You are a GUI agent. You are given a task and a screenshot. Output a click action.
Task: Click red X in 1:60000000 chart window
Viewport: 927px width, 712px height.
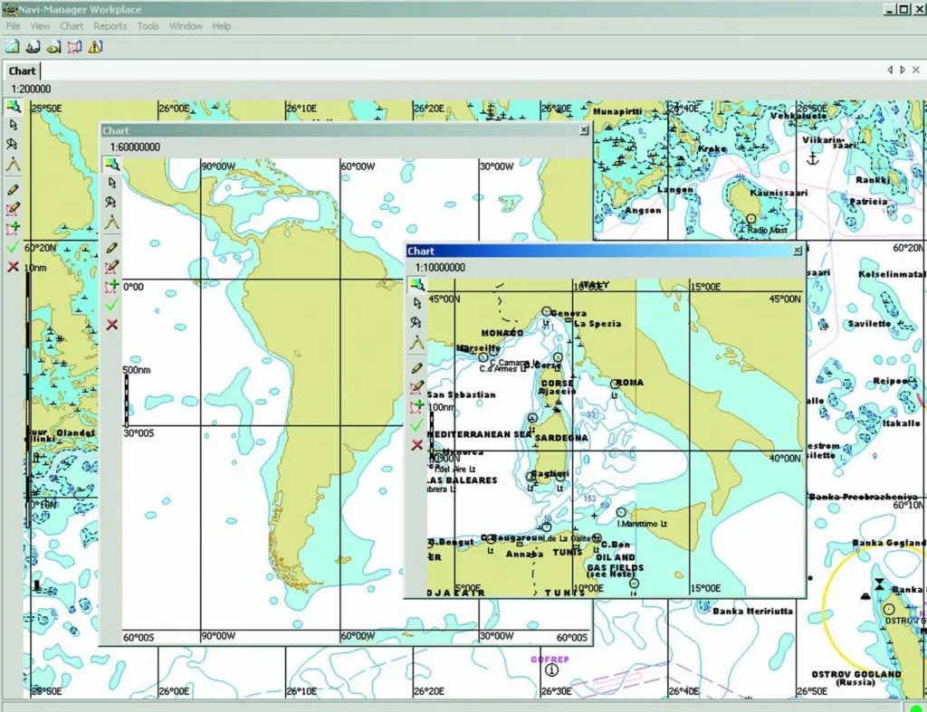point(111,325)
